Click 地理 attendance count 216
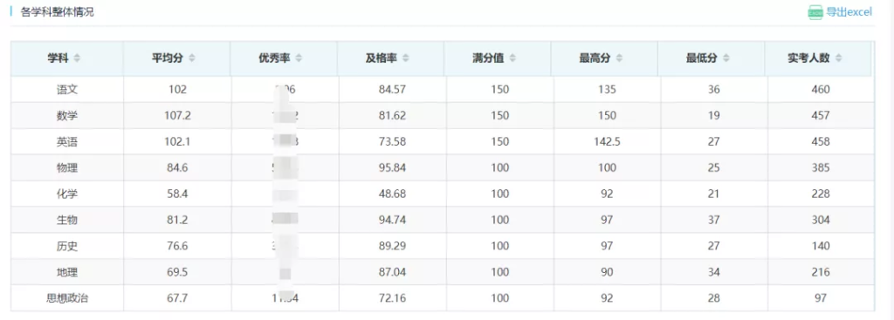Viewport: 894px width, 320px height. pos(821,272)
